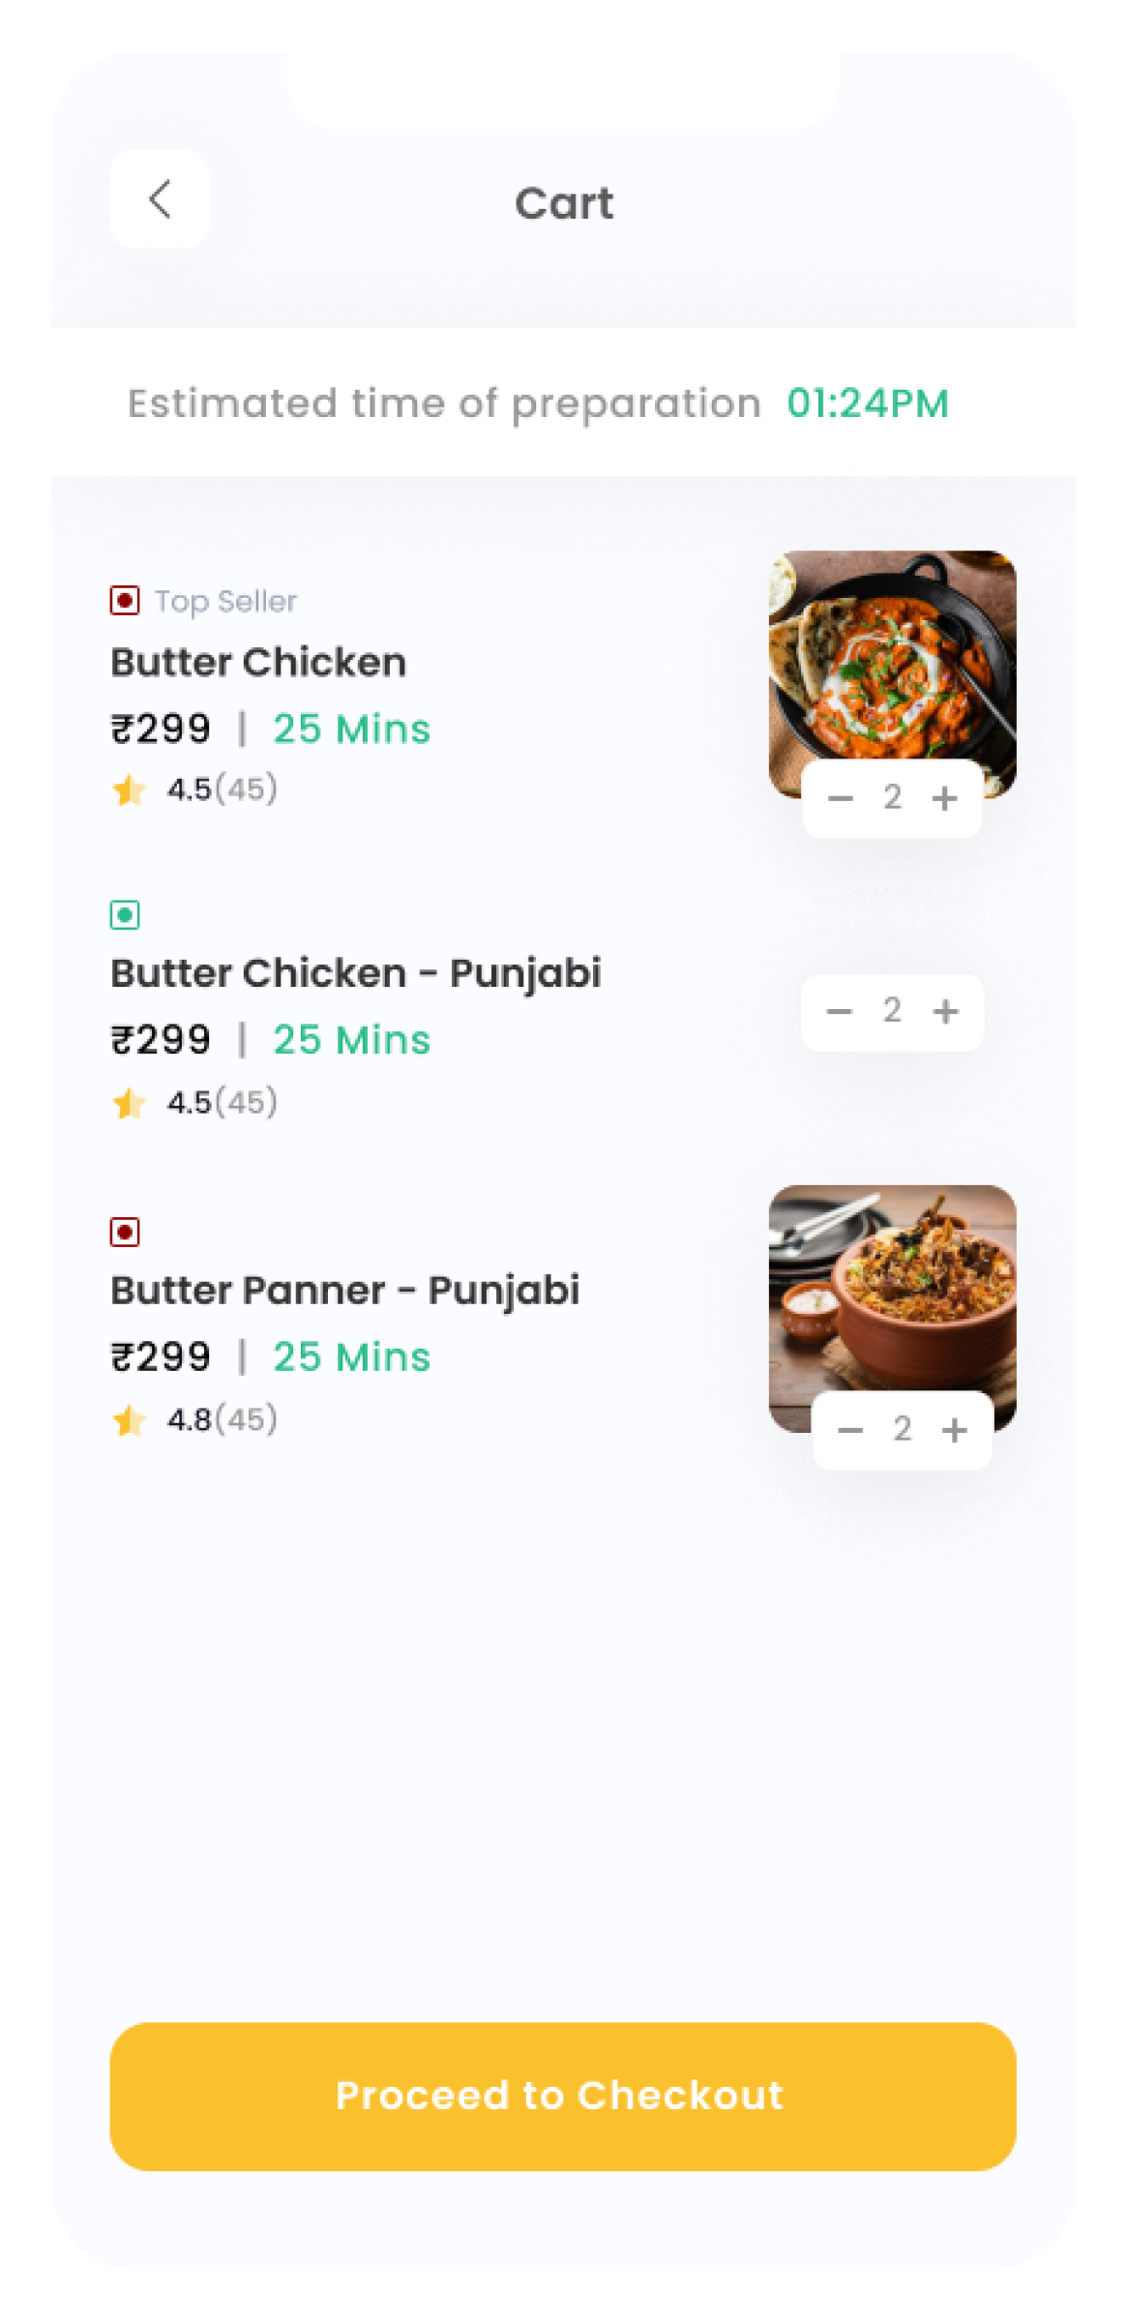The height and width of the screenshot is (2322, 1127).
Task: Decrease Butter Chicken - Punjabi quantity
Action: click(840, 1011)
